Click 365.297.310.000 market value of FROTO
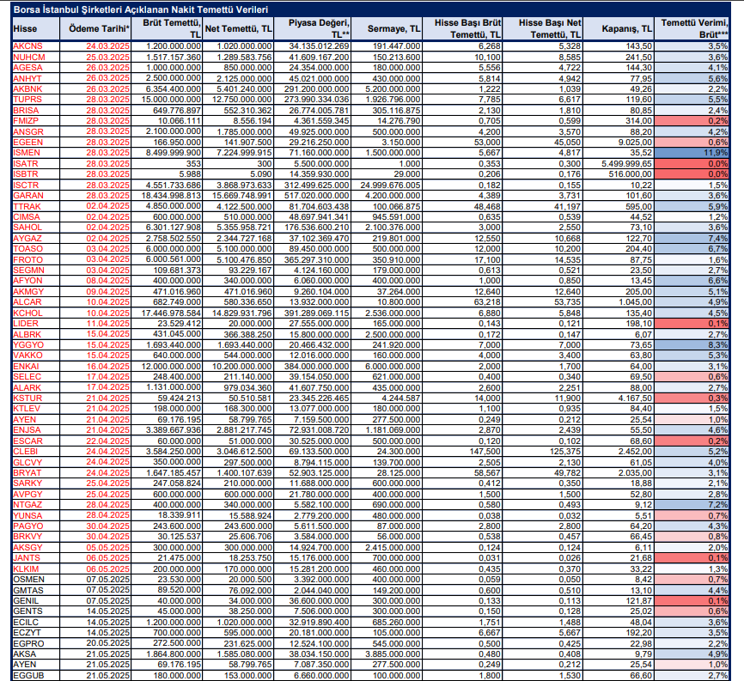This screenshot has height=681, width=744. coord(316,259)
